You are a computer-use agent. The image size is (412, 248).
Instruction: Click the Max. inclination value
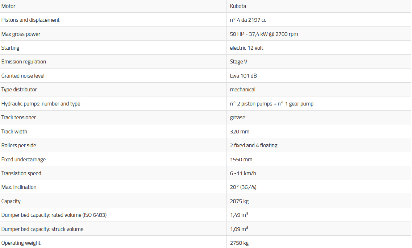243,187
